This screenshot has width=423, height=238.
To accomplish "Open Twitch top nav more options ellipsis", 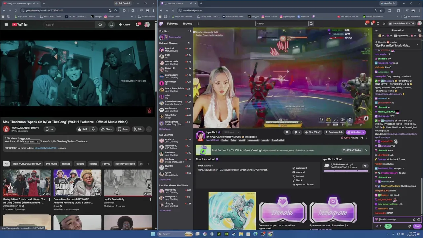I will (x=198, y=24).
